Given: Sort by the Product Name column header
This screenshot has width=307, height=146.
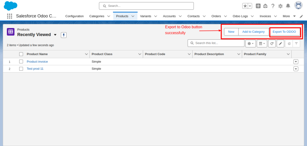Looking at the screenshot, I should click(37, 54).
